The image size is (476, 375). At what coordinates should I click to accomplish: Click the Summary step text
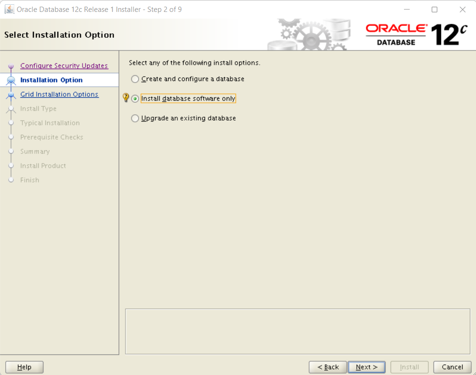(x=35, y=152)
